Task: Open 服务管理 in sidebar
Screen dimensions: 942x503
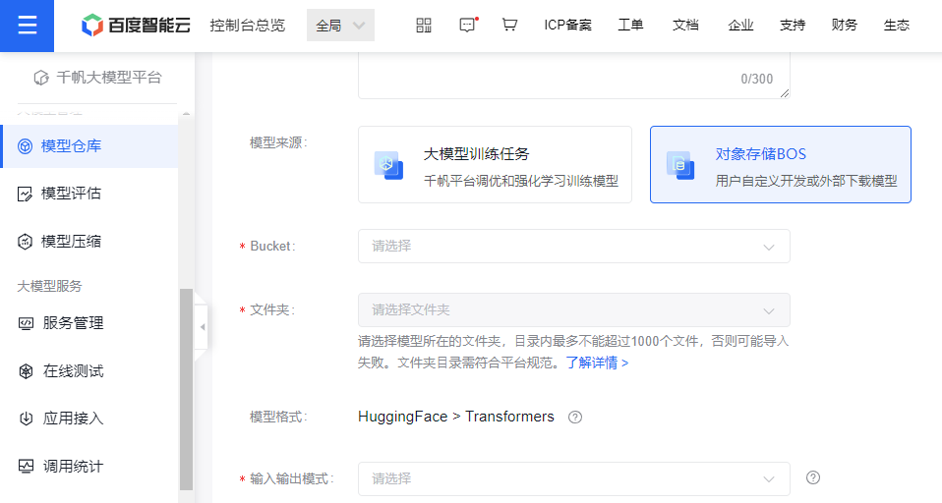Action: tap(73, 323)
